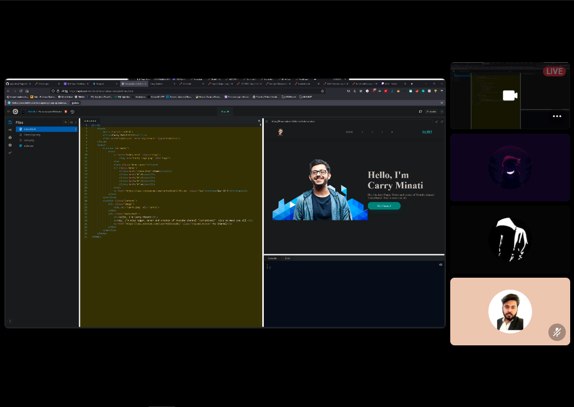Image resolution: width=574 pixels, height=407 pixels.
Task: Select the Files icon in Replit sidebar
Action: (10, 122)
